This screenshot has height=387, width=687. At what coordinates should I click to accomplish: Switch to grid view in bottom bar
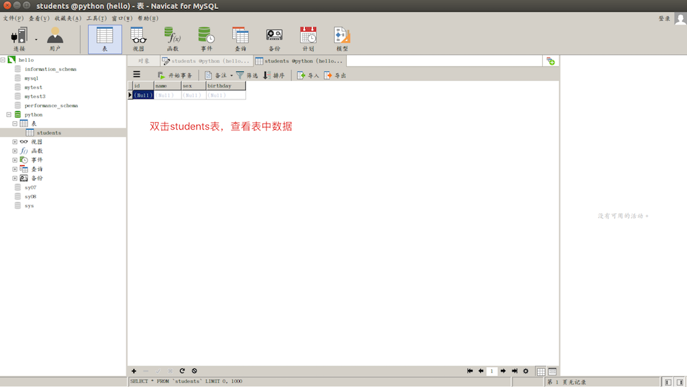pos(541,371)
